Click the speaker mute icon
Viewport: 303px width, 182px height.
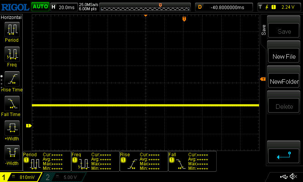[x=293, y=177]
